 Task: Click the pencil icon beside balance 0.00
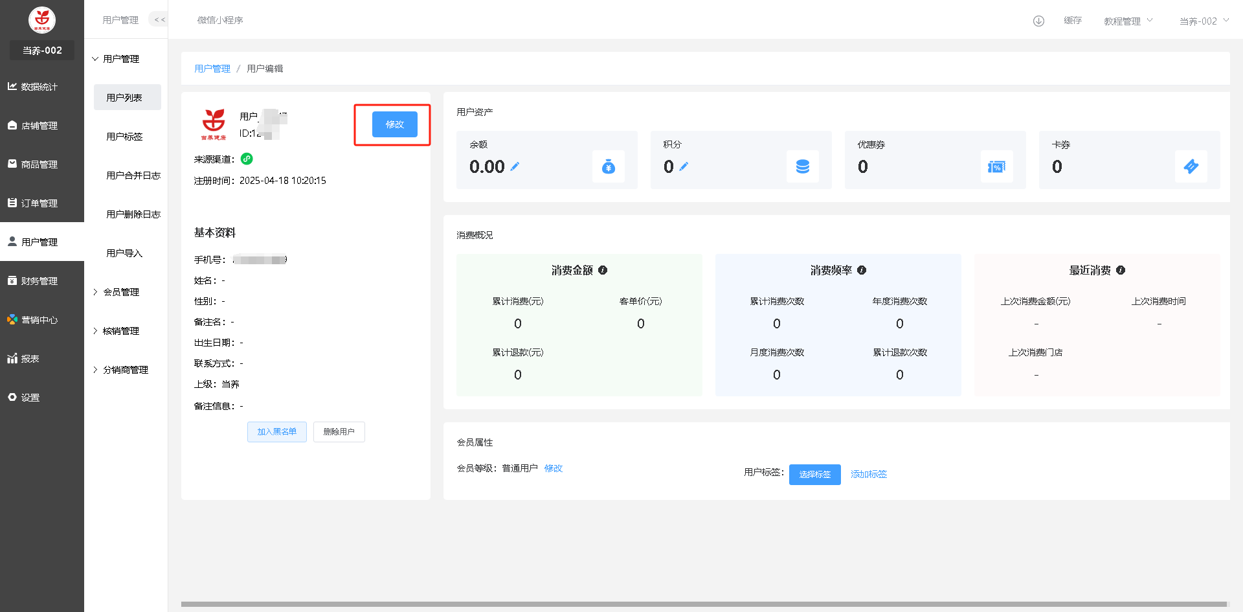coord(515,166)
